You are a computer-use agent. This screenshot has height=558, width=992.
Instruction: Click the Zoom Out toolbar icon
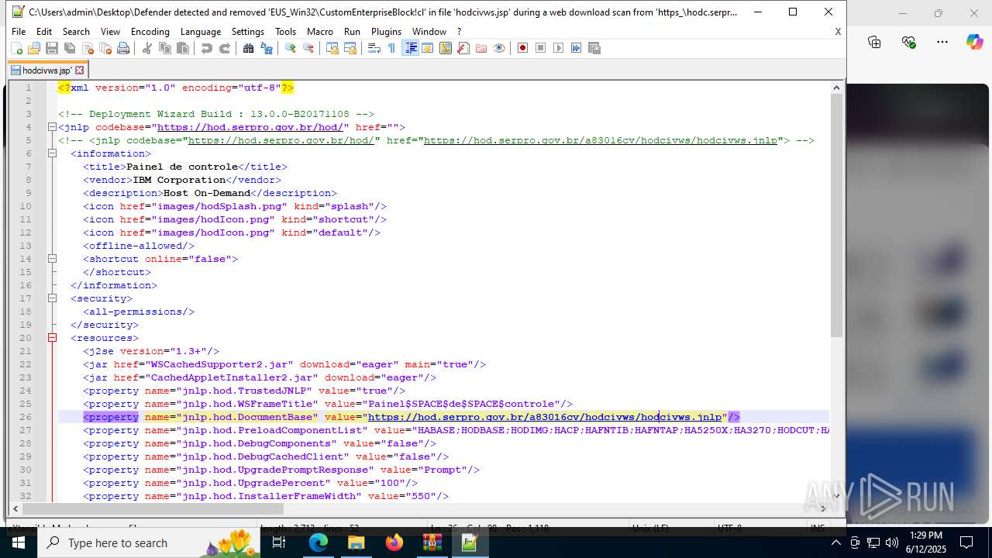point(308,48)
